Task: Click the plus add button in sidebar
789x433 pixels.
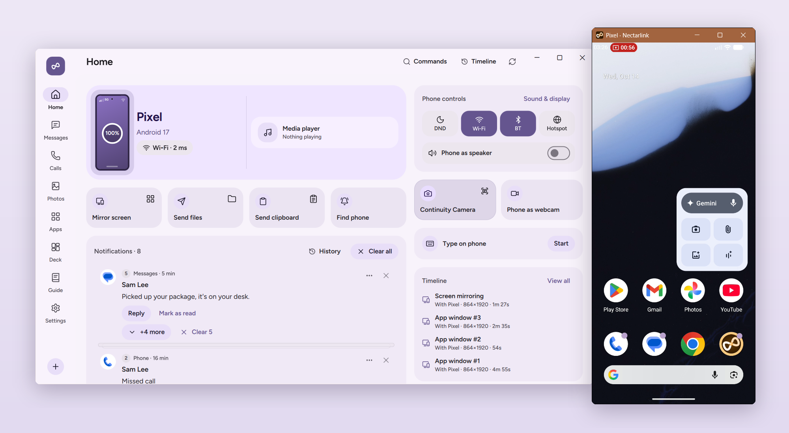Action: pos(56,366)
